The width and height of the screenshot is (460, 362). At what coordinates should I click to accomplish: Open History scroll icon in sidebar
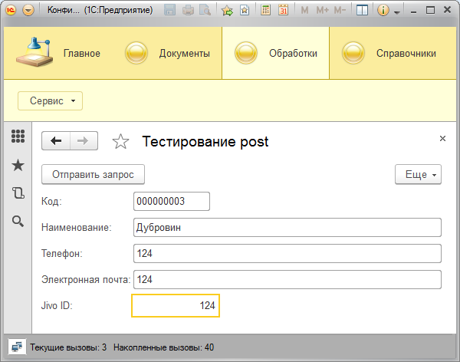pyautogui.click(x=18, y=193)
